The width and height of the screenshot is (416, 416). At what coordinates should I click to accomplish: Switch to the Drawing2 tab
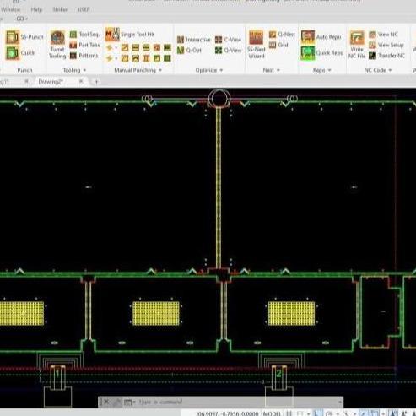coord(51,82)
